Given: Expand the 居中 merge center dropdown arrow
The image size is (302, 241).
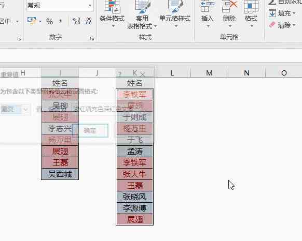Looking at the screenshot, I should click(18, 21).
